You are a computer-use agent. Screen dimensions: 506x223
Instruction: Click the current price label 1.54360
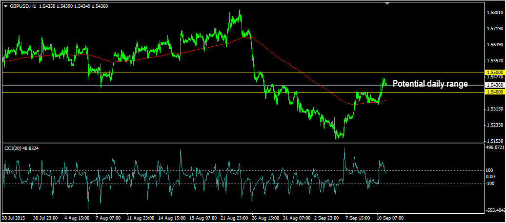pyautogui.click(x=494, y=85)
